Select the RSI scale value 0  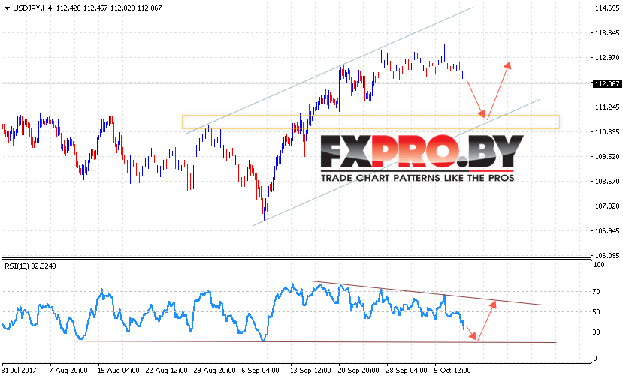[594, 359]
